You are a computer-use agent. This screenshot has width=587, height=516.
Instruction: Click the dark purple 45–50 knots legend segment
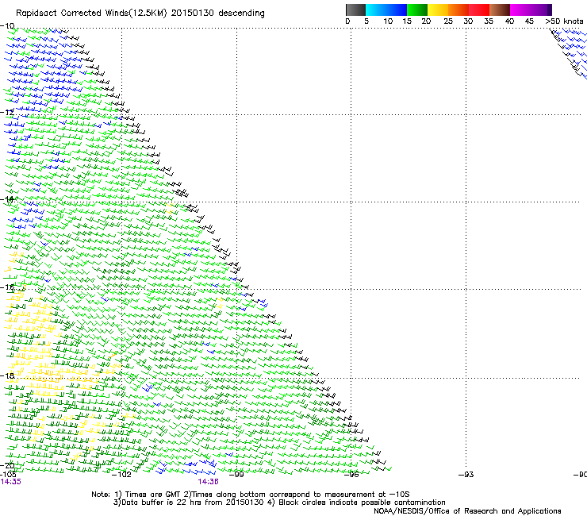(541, 10)
